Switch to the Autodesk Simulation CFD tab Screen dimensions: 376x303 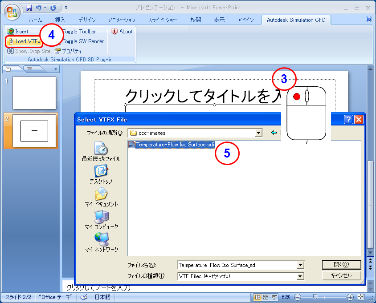click(x=296, y=20)
